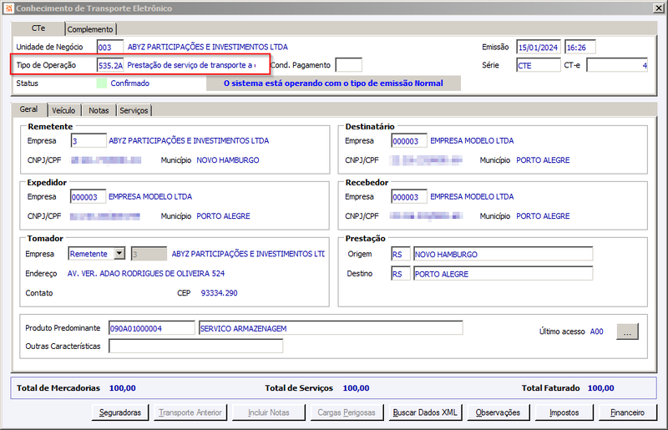This screenshot has height=430, width=668.
Task: Click the Destino city field PORTO ALEGRE
Action: [503, 274]
